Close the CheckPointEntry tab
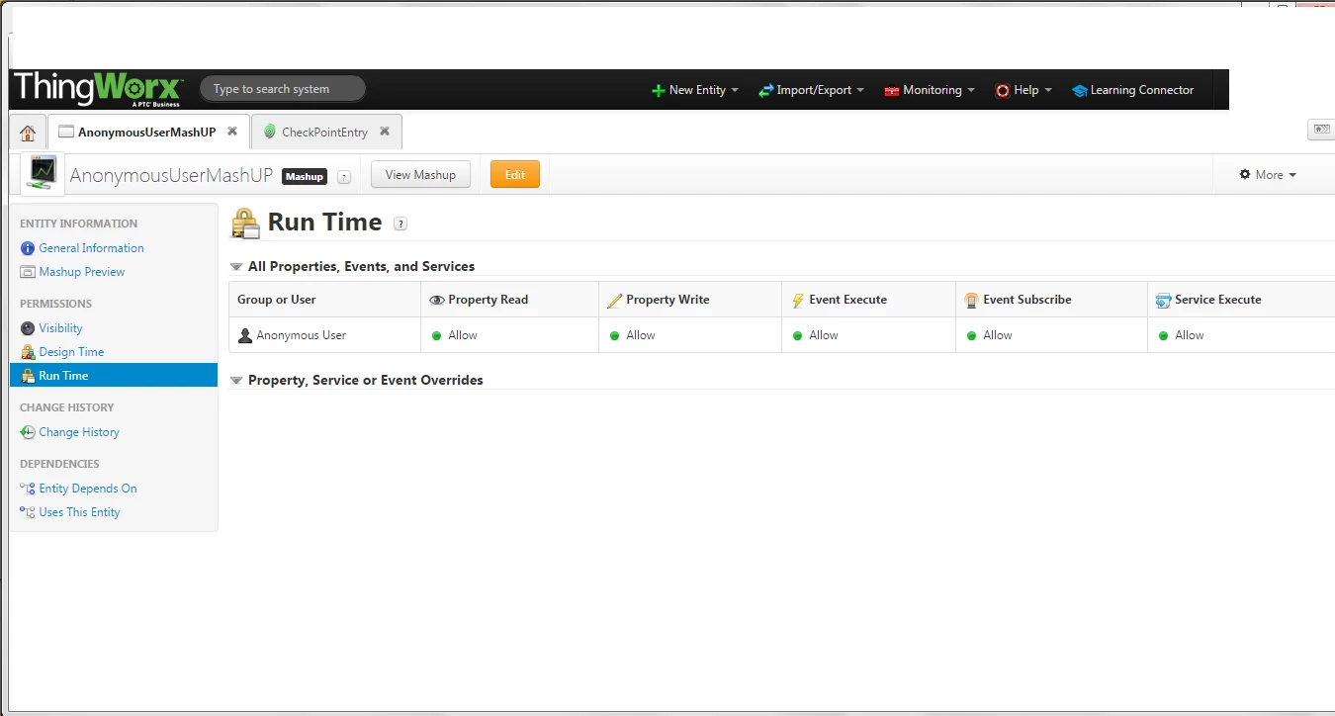 [385, 131]
